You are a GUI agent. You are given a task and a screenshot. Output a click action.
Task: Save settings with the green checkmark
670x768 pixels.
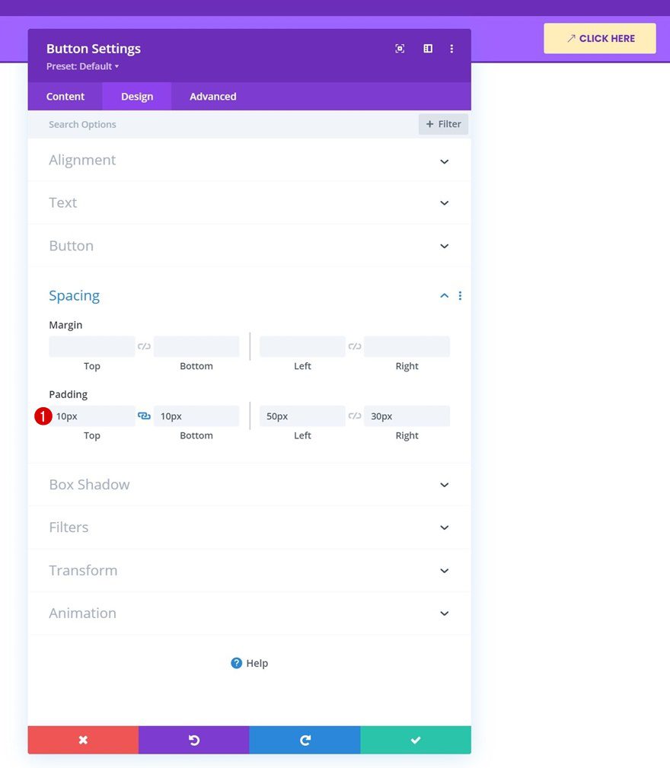coord(415,739)
